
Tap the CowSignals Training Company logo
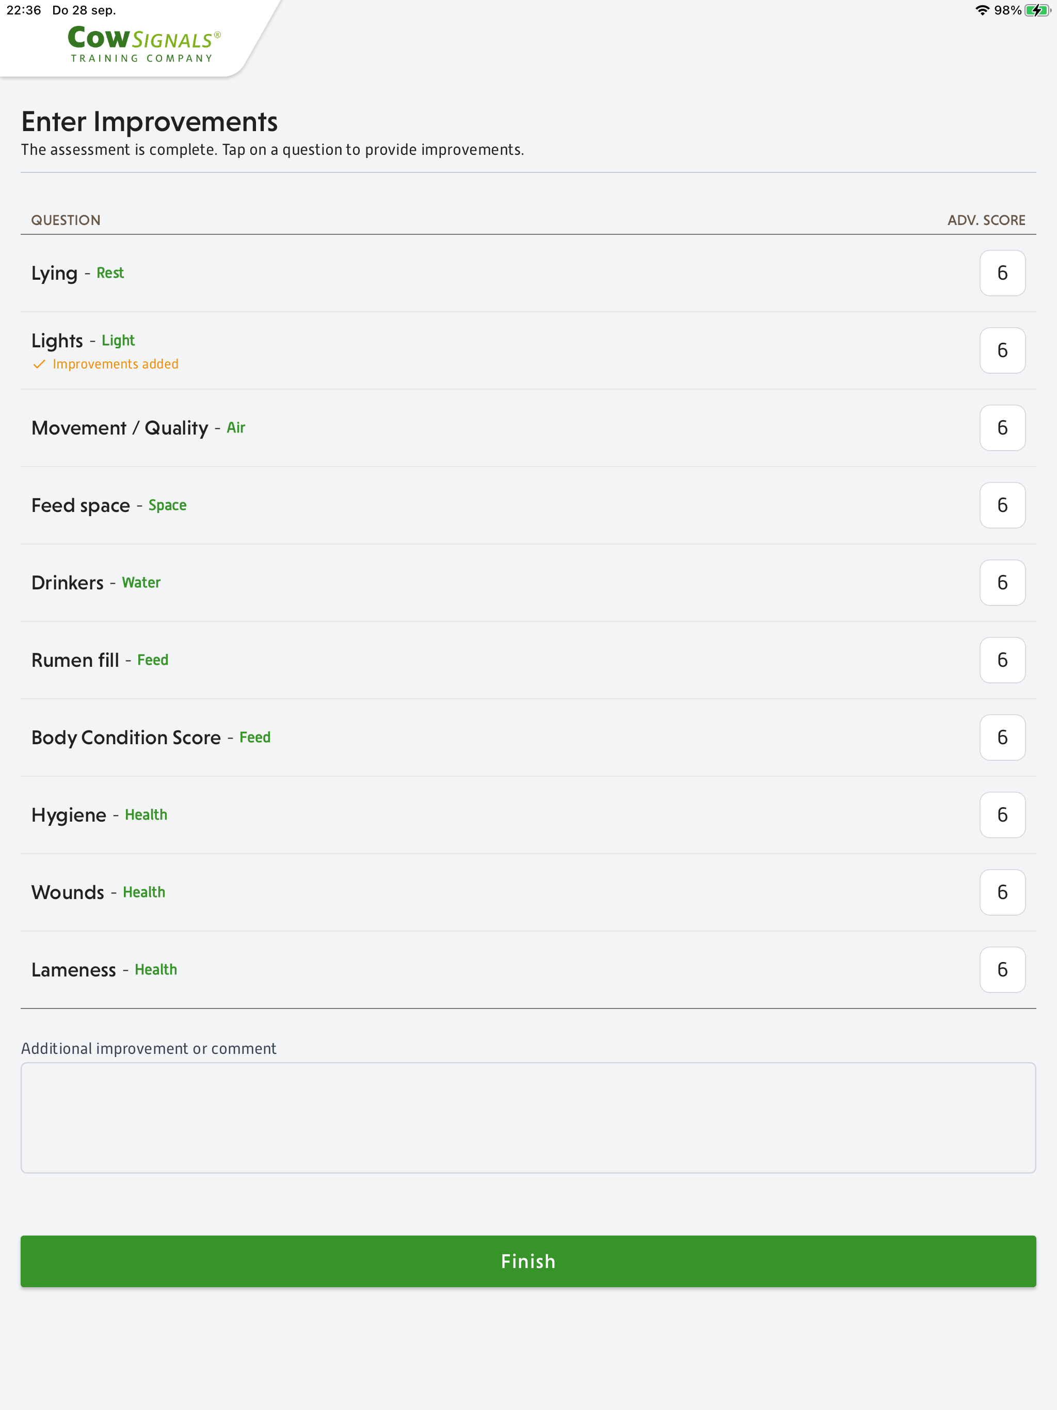point(144,43)
